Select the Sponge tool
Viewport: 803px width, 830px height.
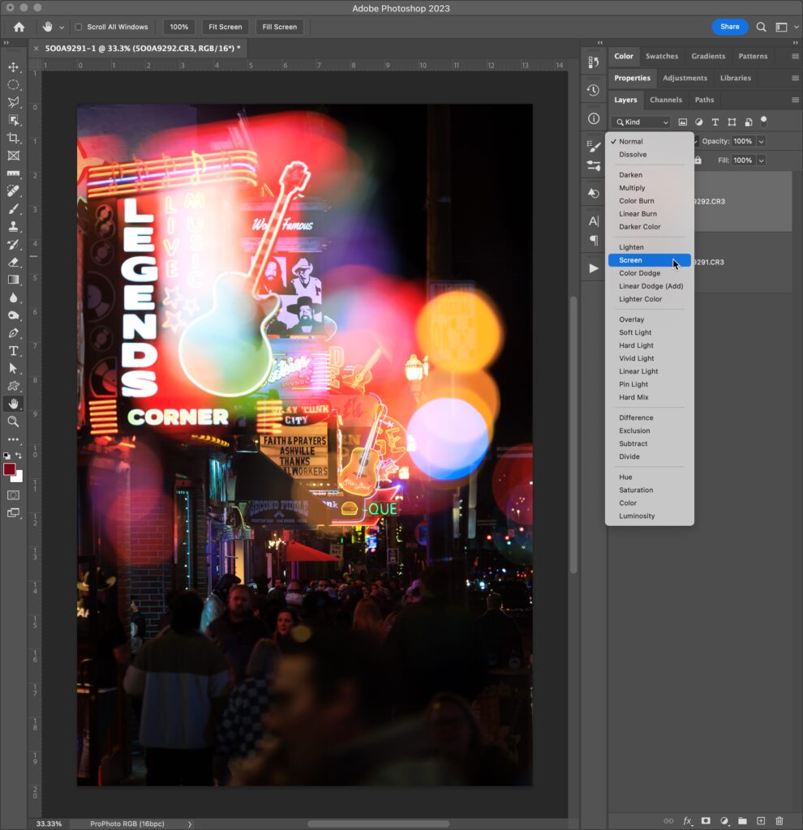13,315
